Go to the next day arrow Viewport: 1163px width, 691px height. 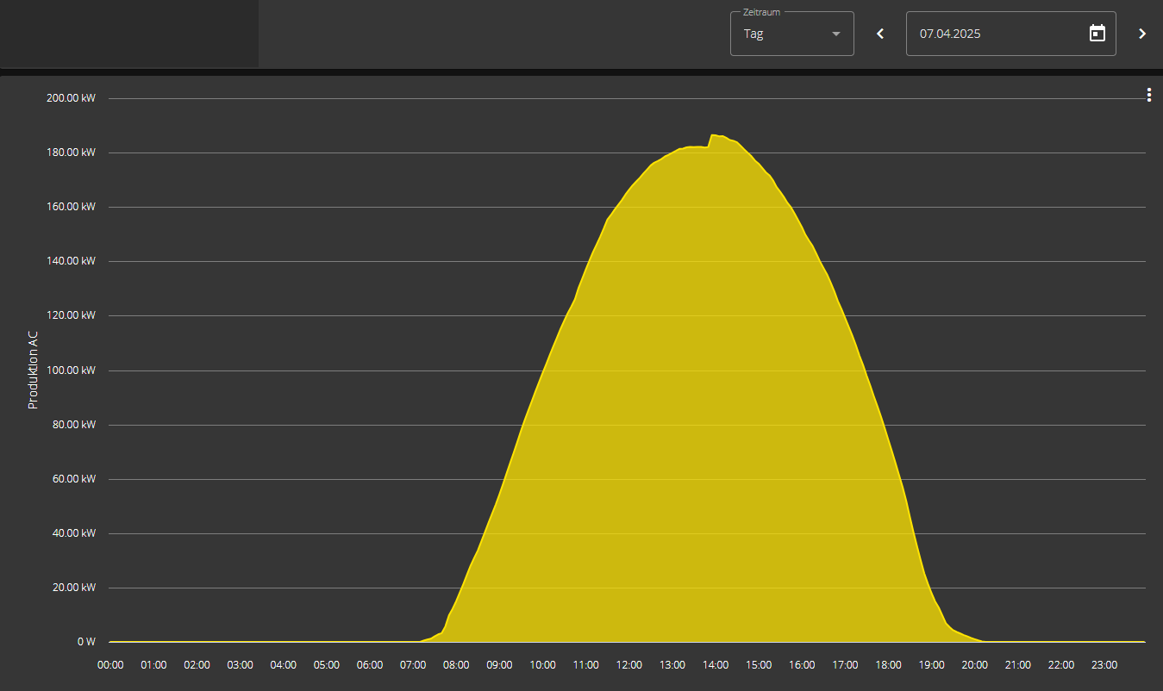click(x=1142, y=34)
